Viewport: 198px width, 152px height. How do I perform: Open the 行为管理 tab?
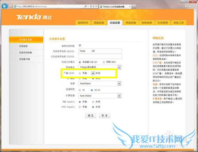click(163, 23)
